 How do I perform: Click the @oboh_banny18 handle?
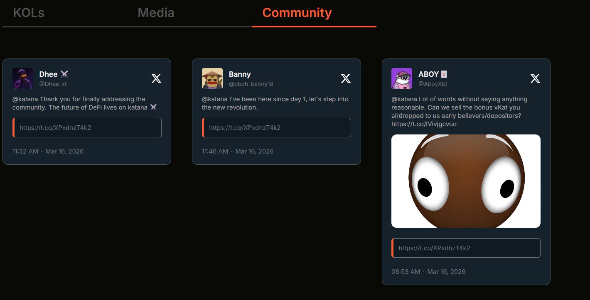(251, 84)
